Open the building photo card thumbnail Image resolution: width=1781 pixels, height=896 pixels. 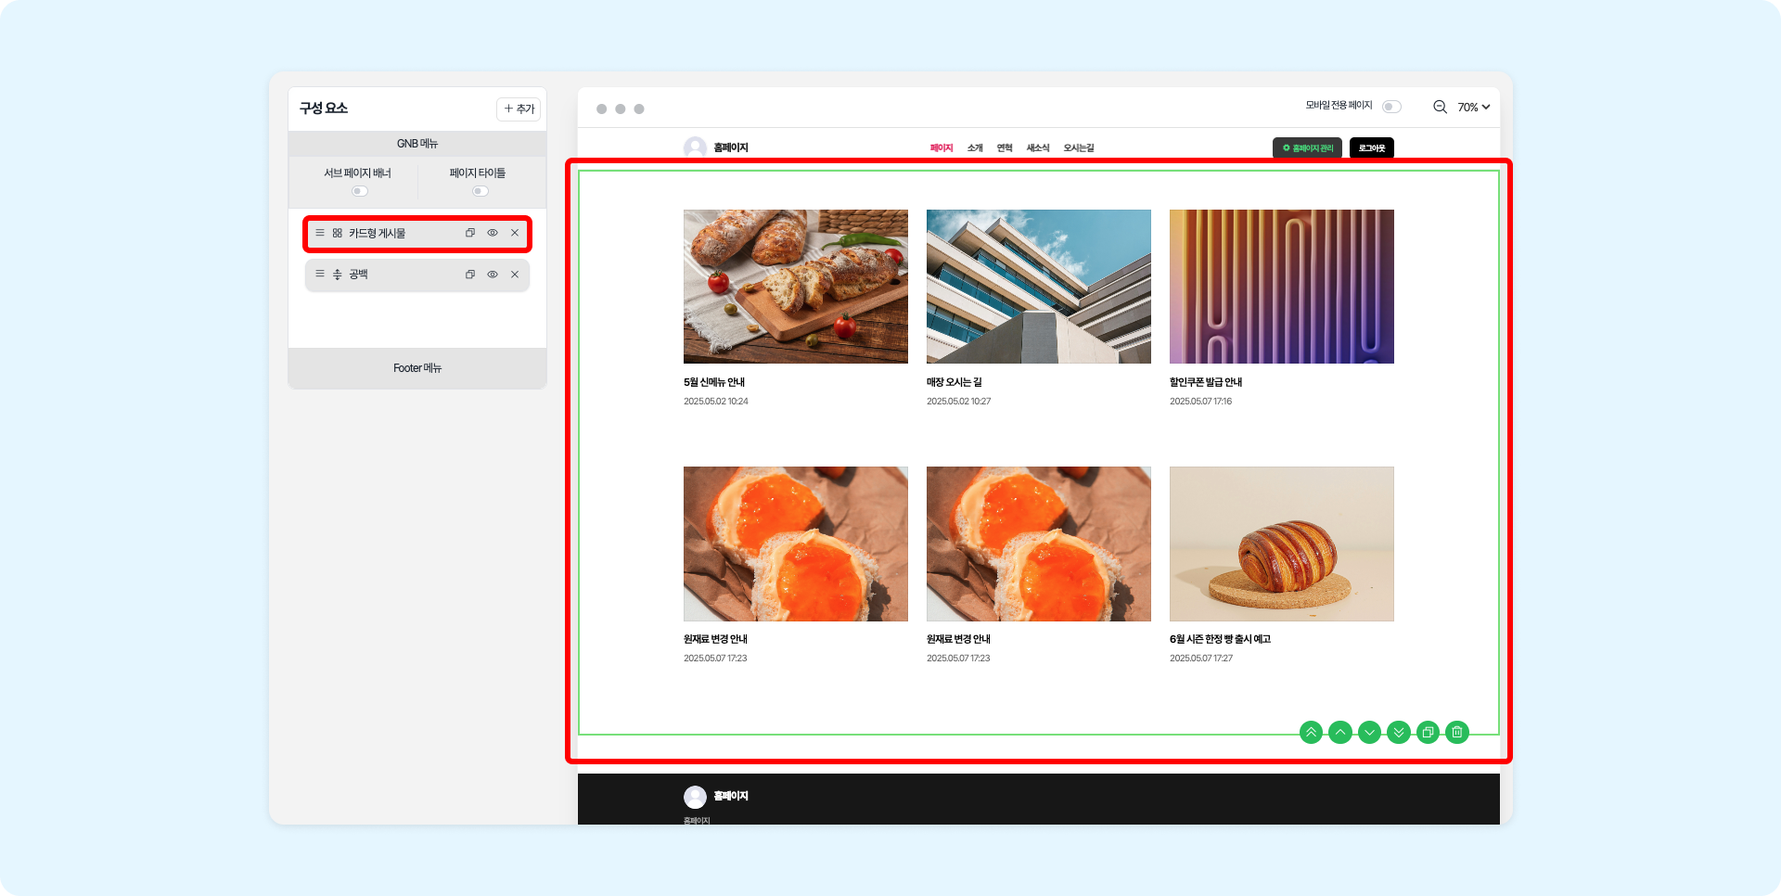[1039, 287]
